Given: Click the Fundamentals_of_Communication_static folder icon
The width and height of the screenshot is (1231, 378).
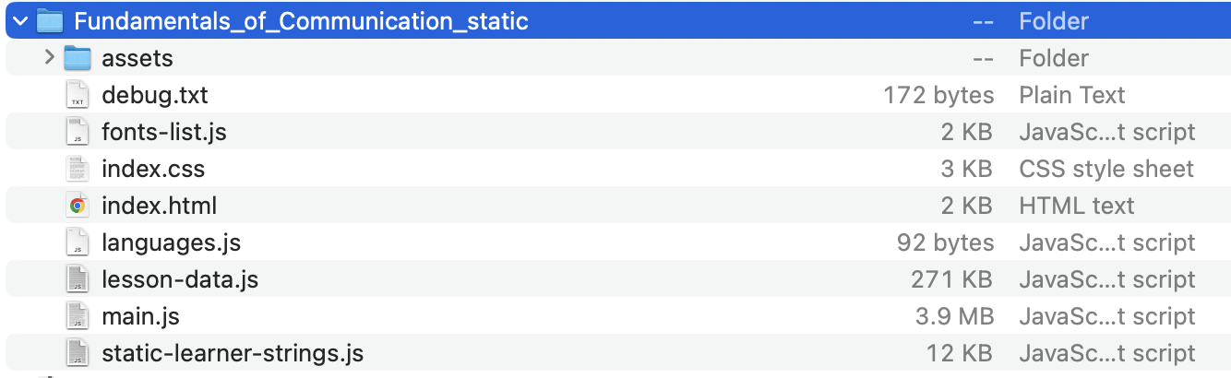Looking at the screenshot, I should pyautogui.click(x=49, y=21).
